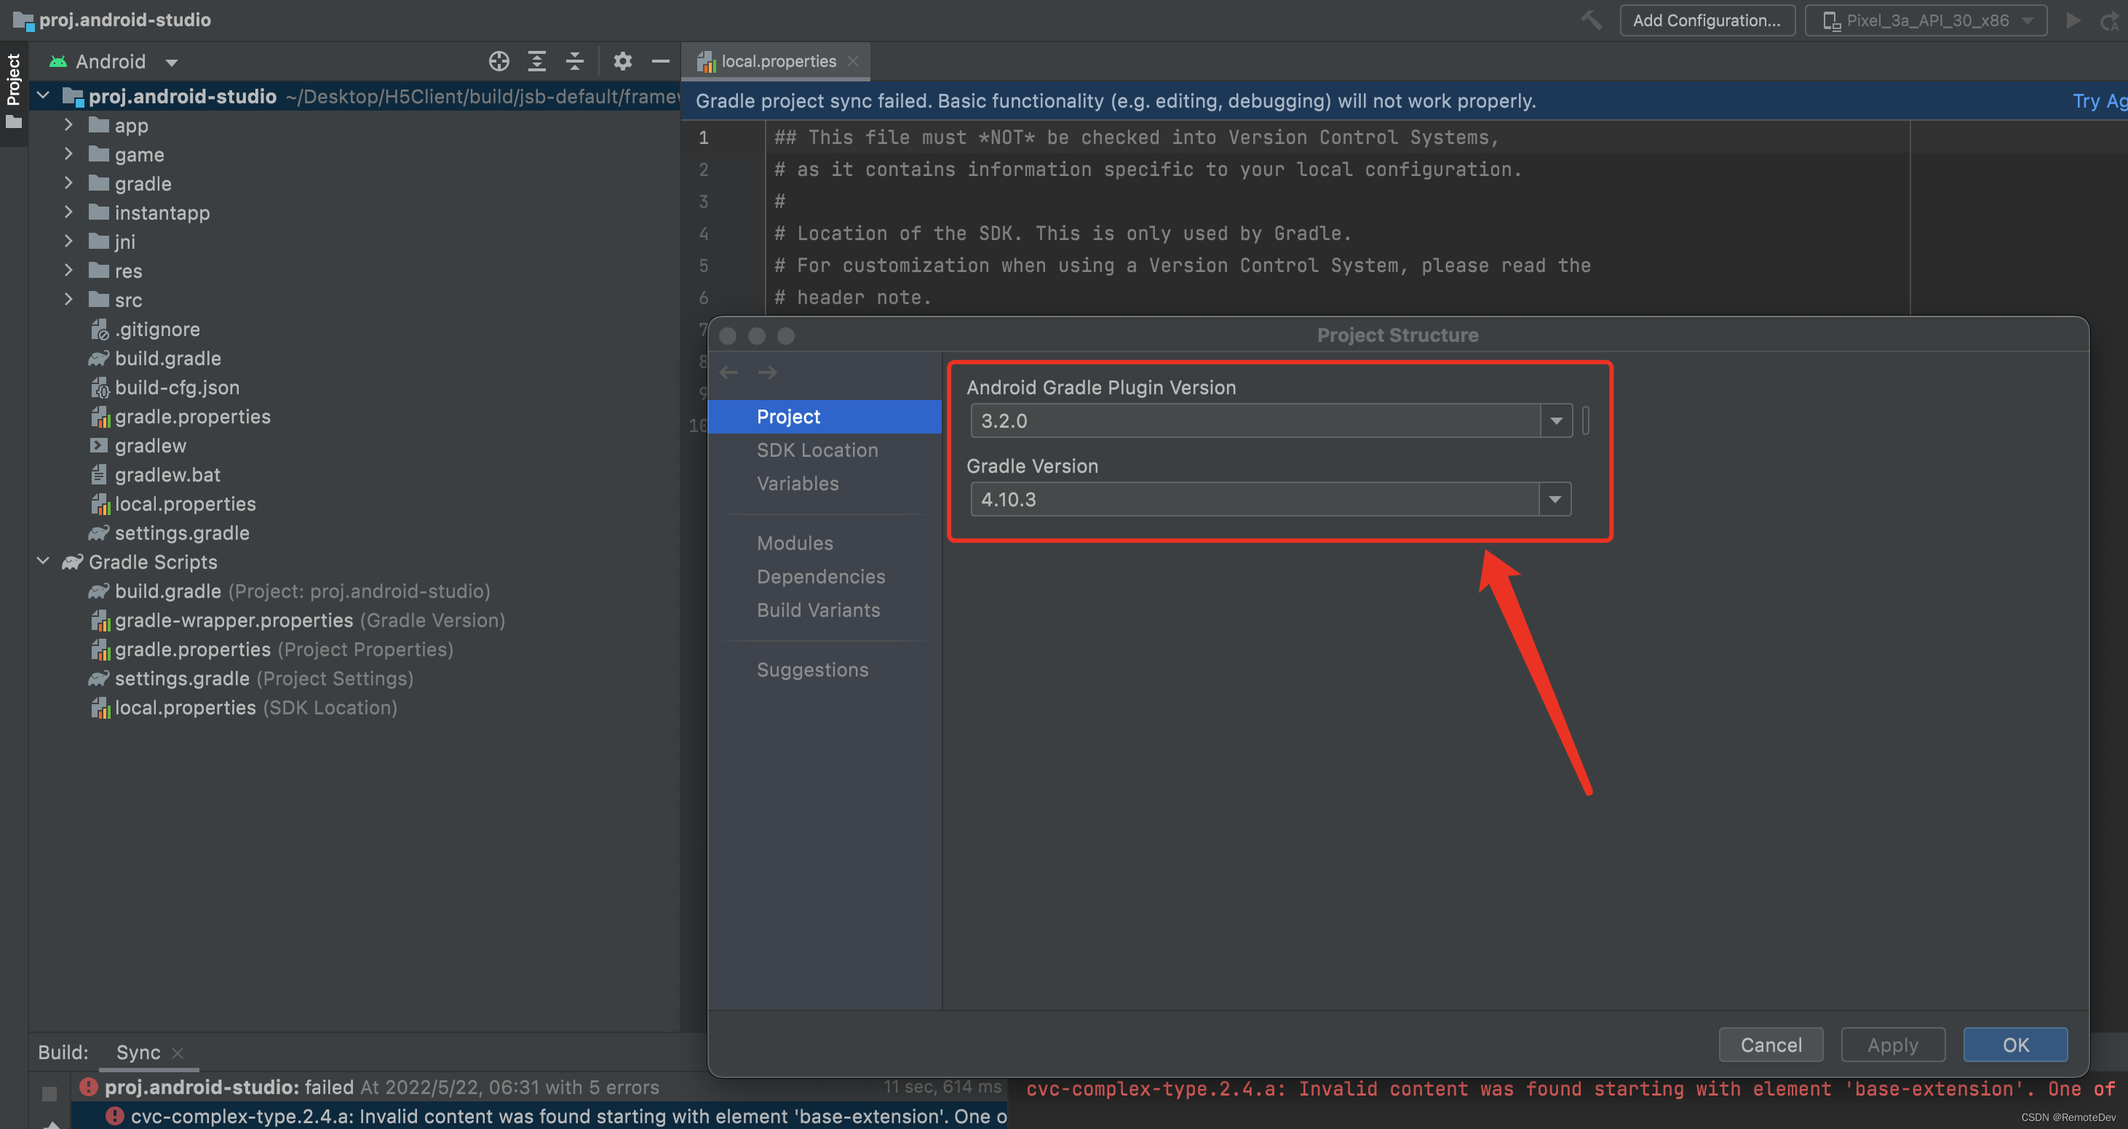This screenshot has height=1129, width=2128.
Task: Click the OK button in Project Structure
Action: tap(2014, 1045)
